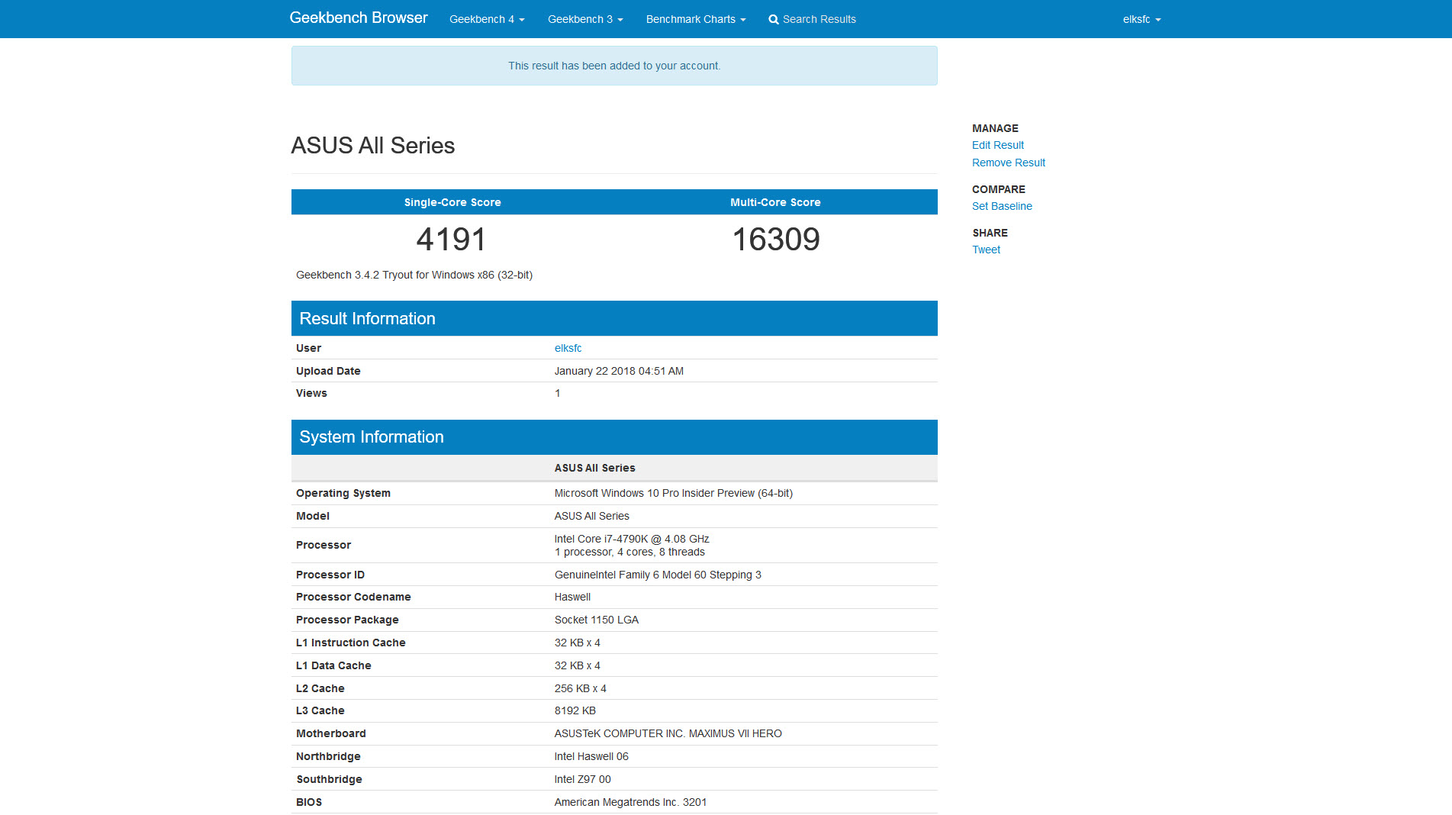Click the L1 Instruction Cache row label
The image size is (1452, 815).
(x=351, y=643)
